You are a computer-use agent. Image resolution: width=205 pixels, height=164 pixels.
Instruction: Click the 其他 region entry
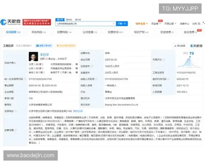tap(37, 72)
